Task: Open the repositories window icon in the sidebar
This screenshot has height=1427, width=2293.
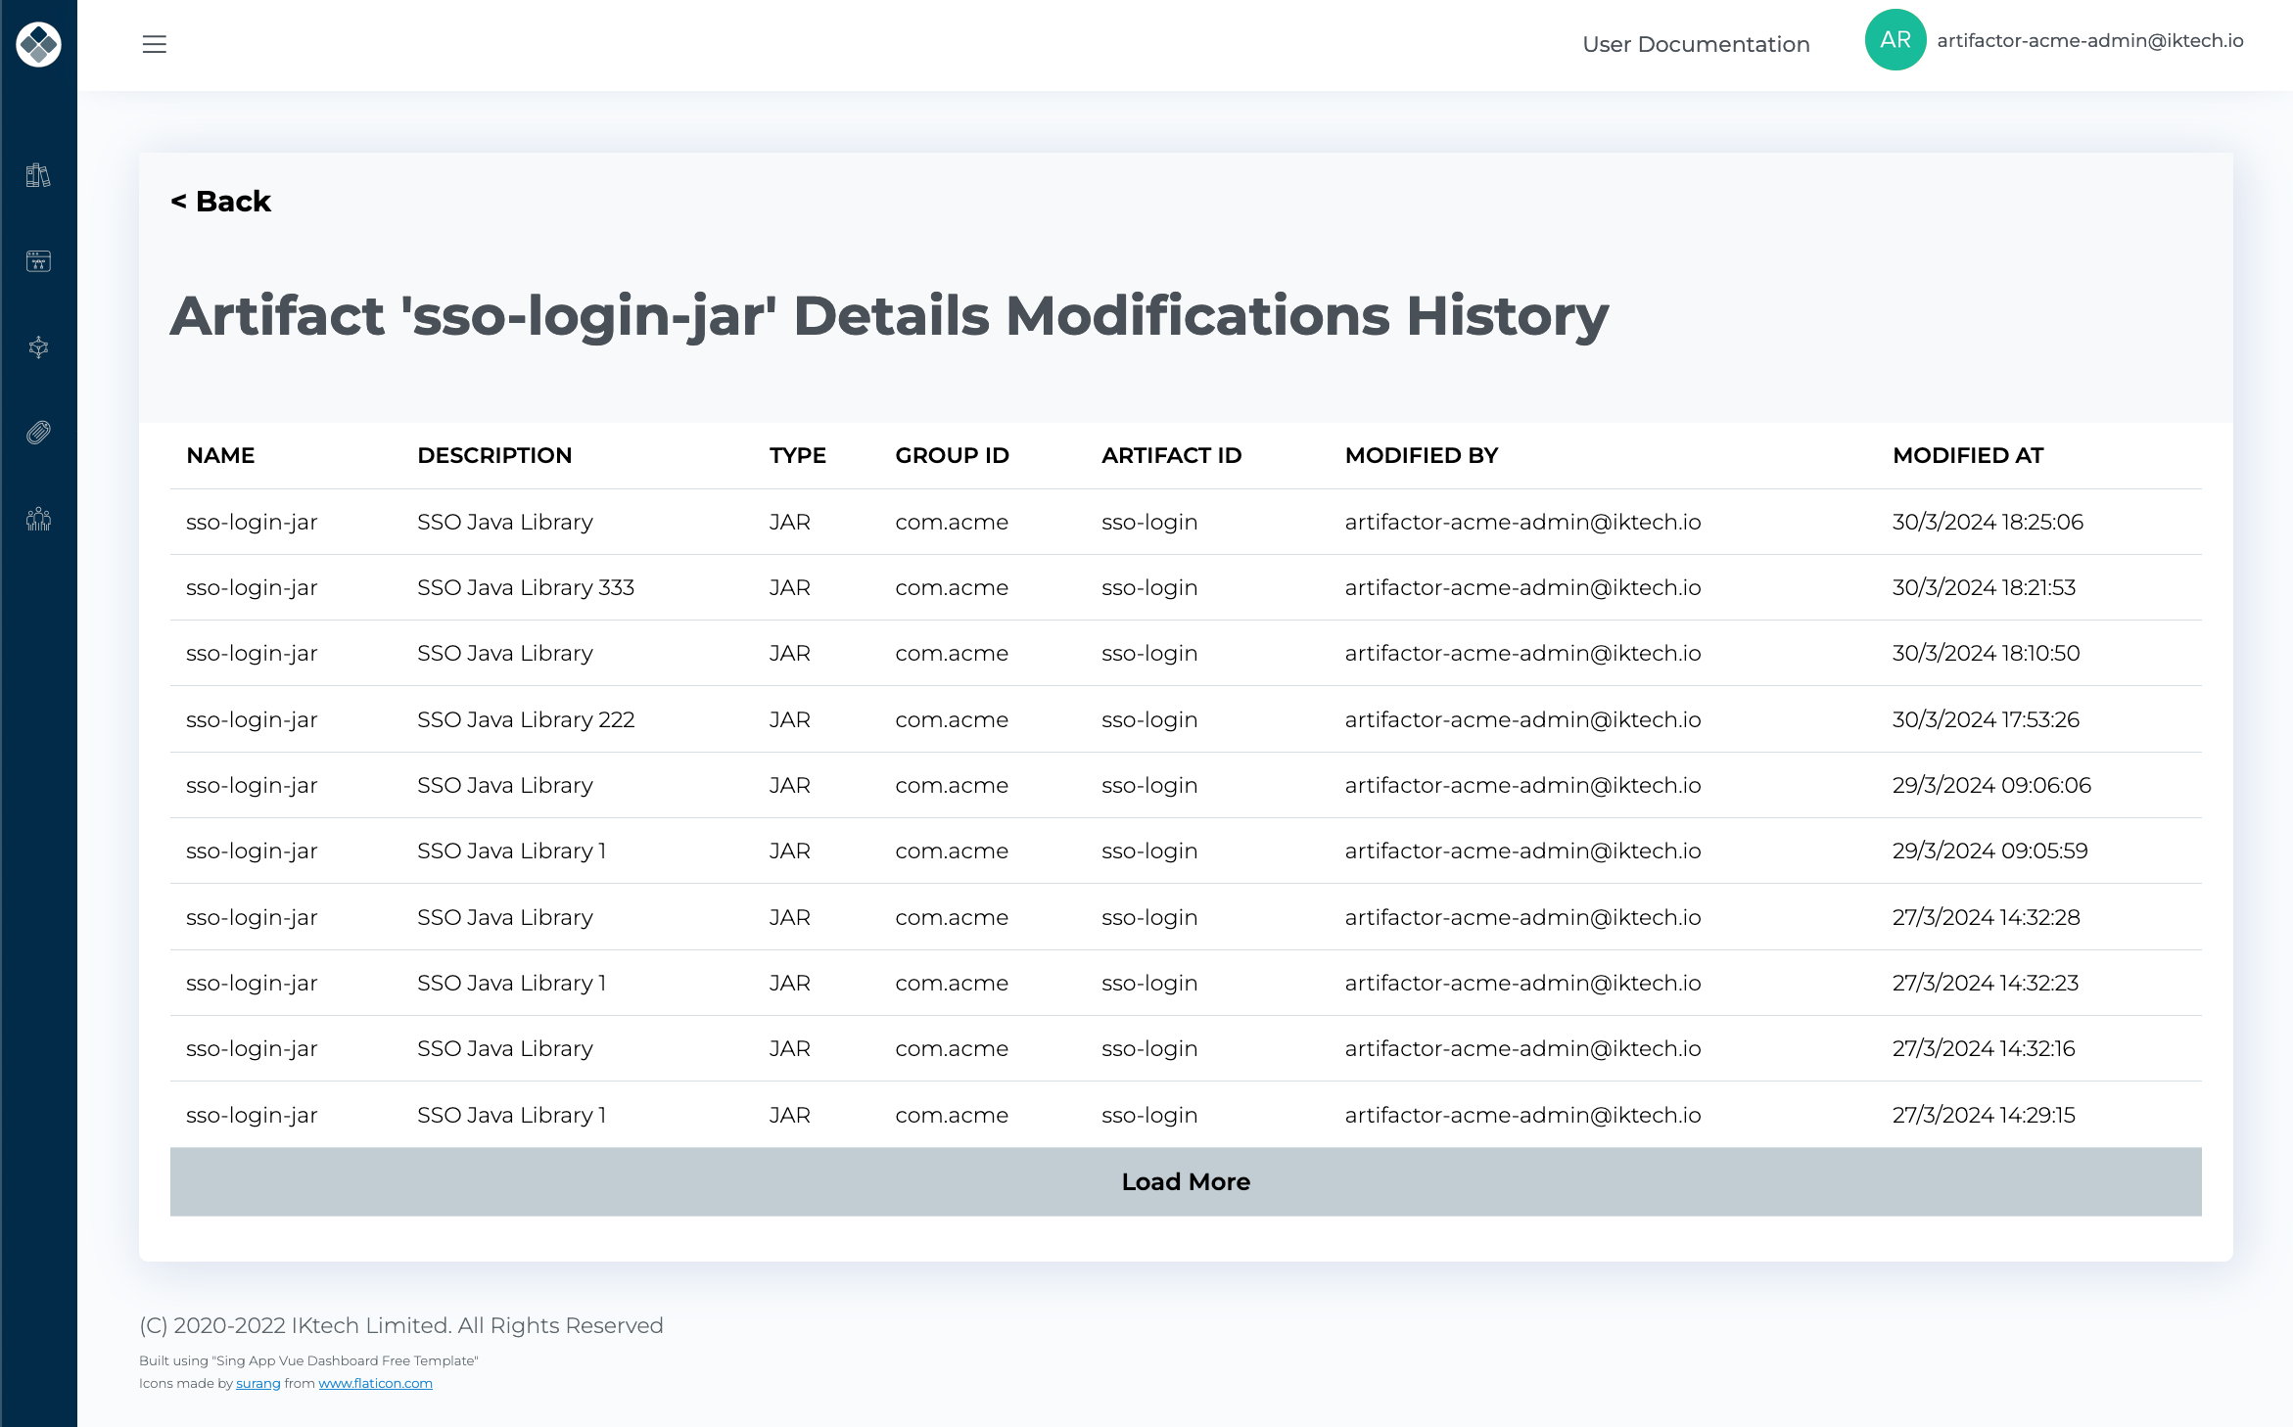Action: pos(38,261)
